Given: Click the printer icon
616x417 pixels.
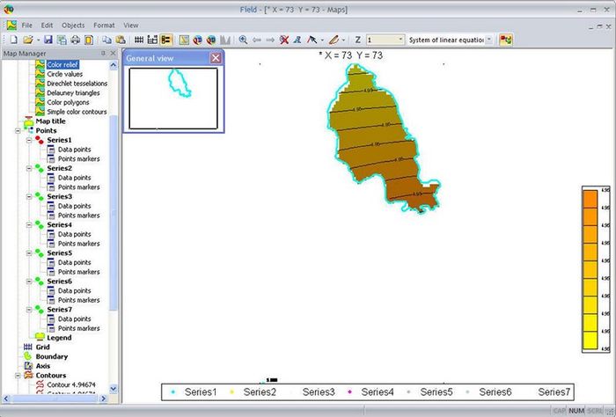Looking at the screenshot, I should pos(75,40).
